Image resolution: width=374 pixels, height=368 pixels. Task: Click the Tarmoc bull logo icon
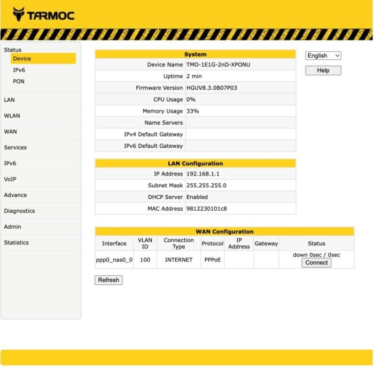pos(19,14)
